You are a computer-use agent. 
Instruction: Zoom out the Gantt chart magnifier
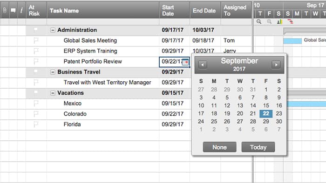(259, 21)
